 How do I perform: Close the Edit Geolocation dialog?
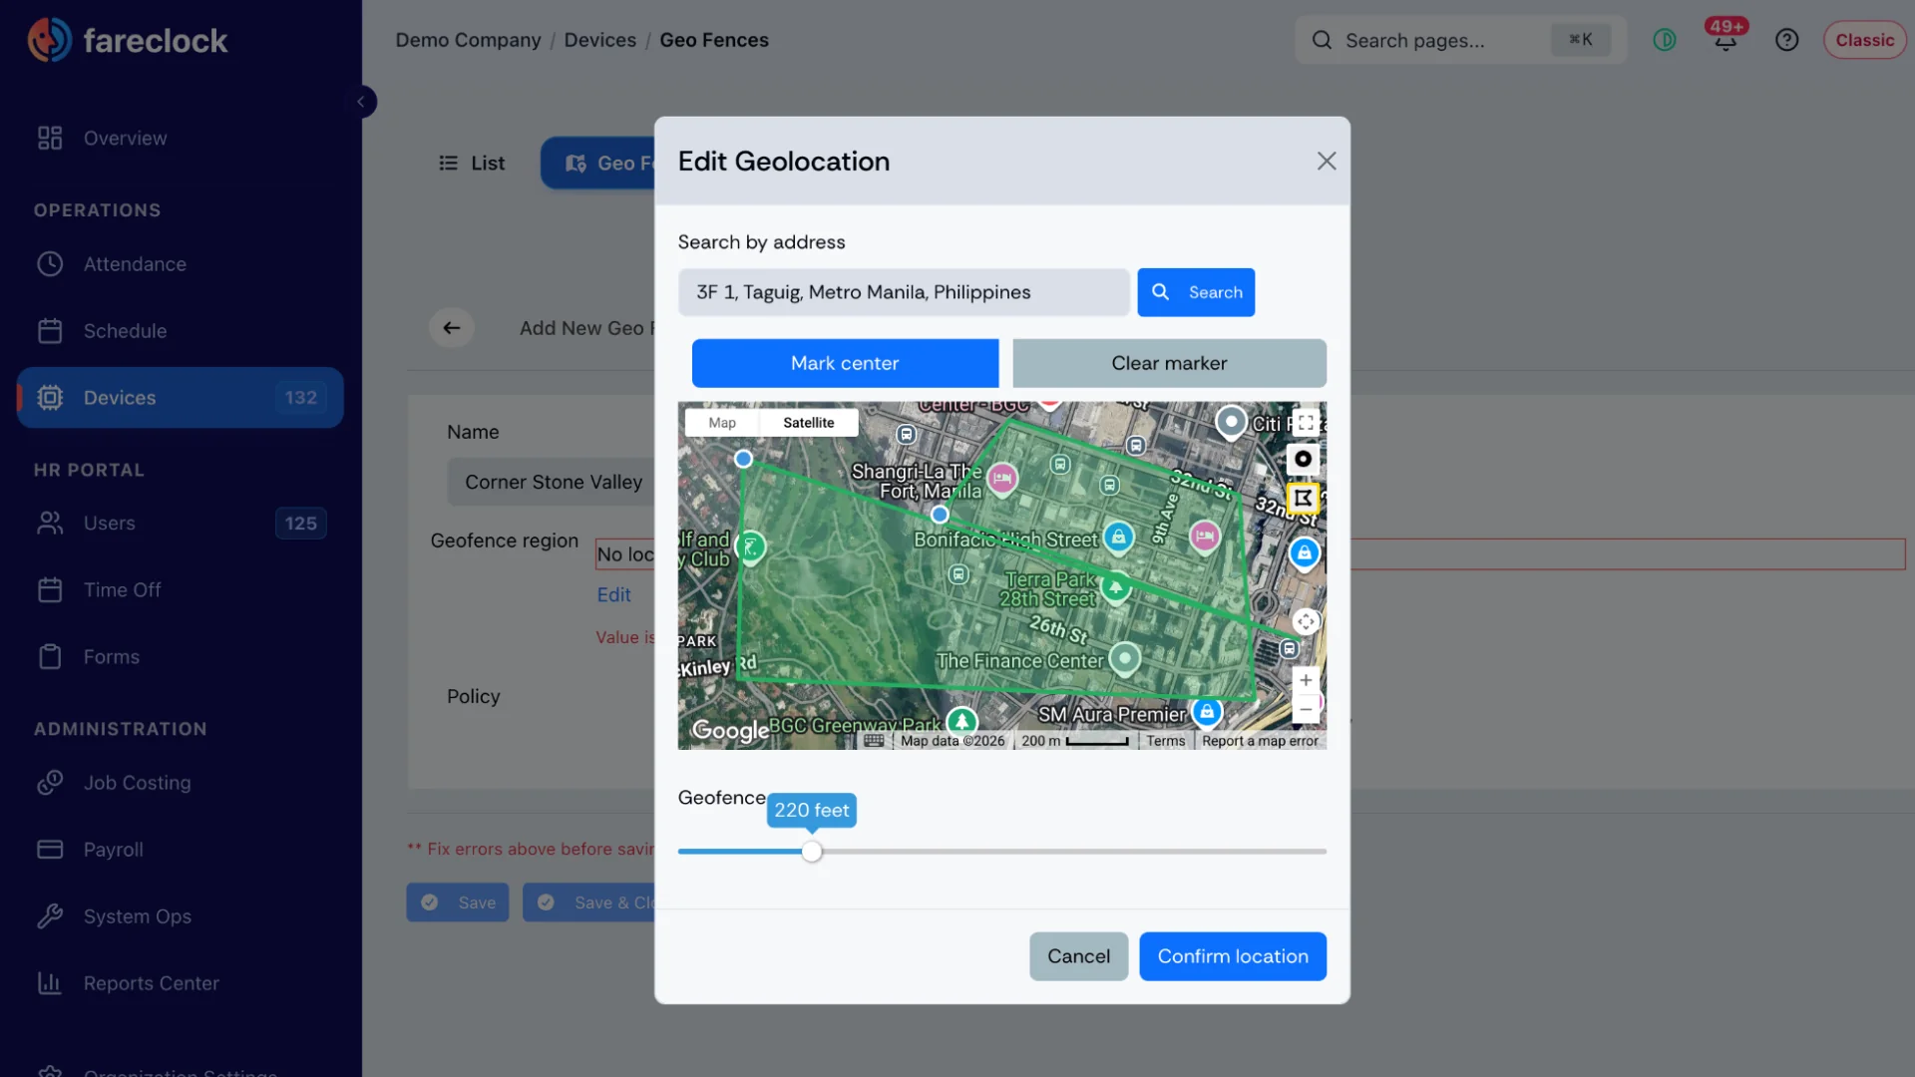(x=1326, y=161)
